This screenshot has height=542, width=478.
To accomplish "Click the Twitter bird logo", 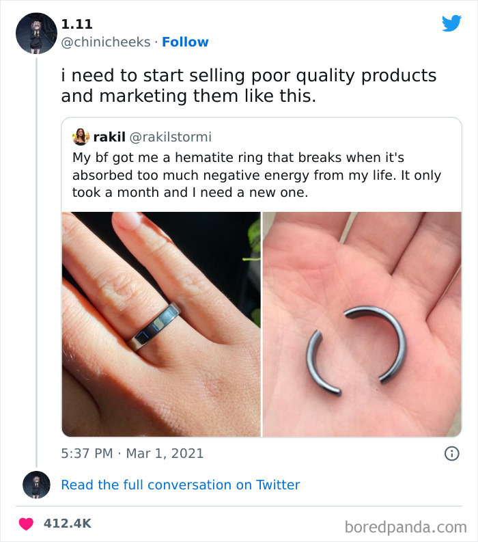I will [x=451, y=24].
